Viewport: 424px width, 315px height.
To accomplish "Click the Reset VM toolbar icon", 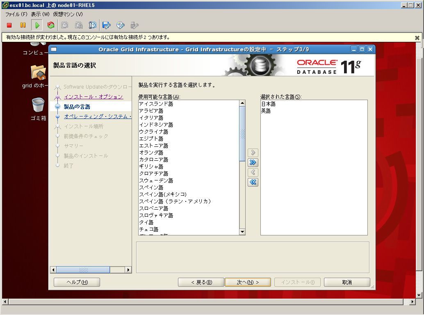I will click(x=50, y=25).
